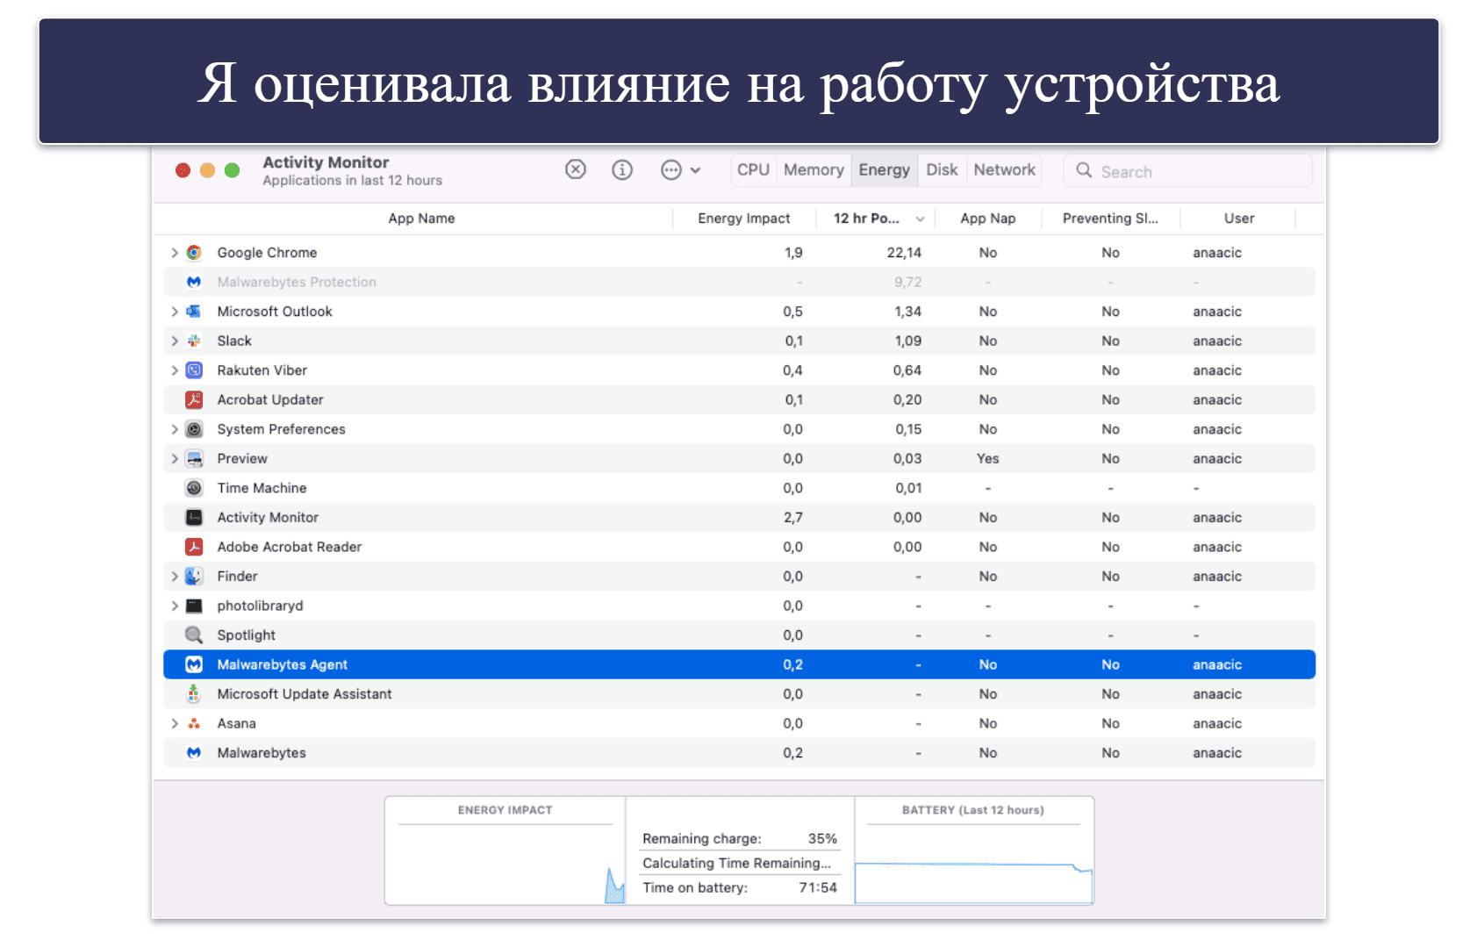Viewport: 1477px width, 940px height.
Task: Click the Asana app icon
Action: 194,723
